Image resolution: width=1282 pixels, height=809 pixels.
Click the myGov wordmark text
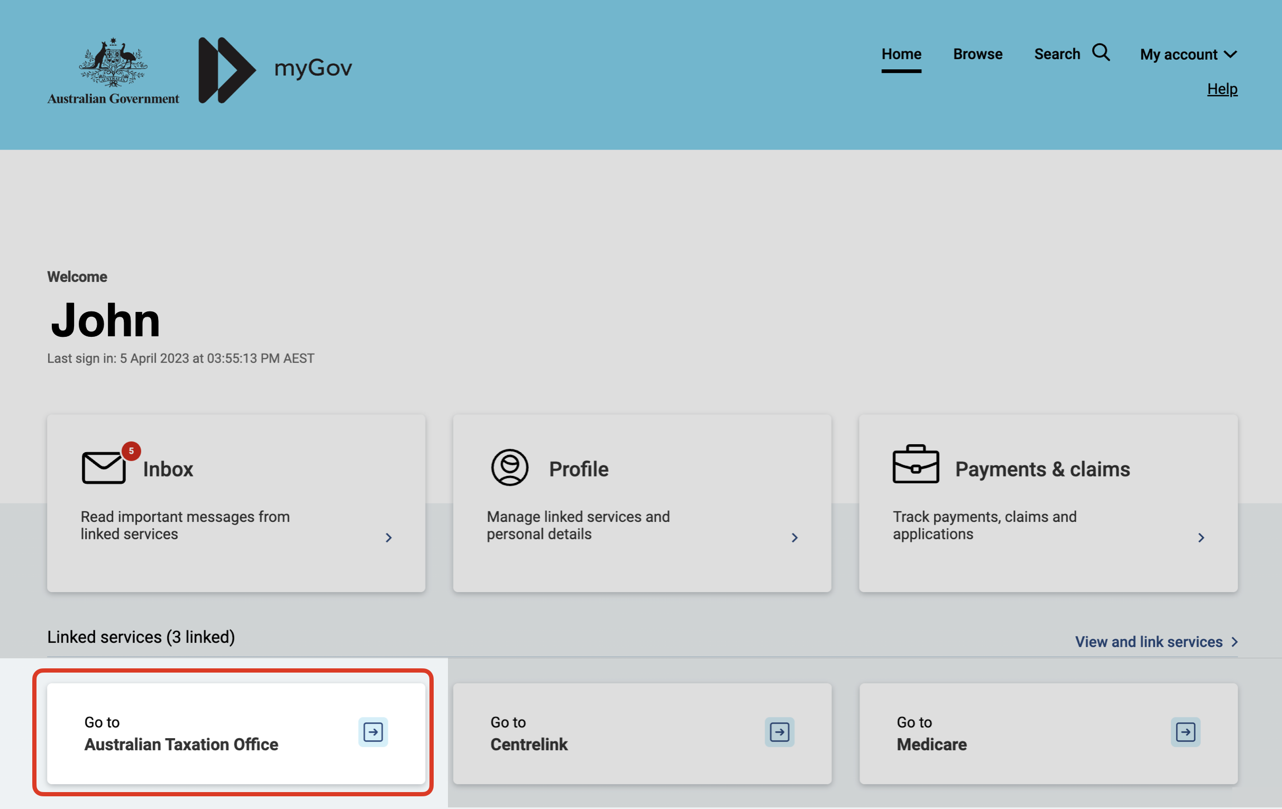point(313,68)
